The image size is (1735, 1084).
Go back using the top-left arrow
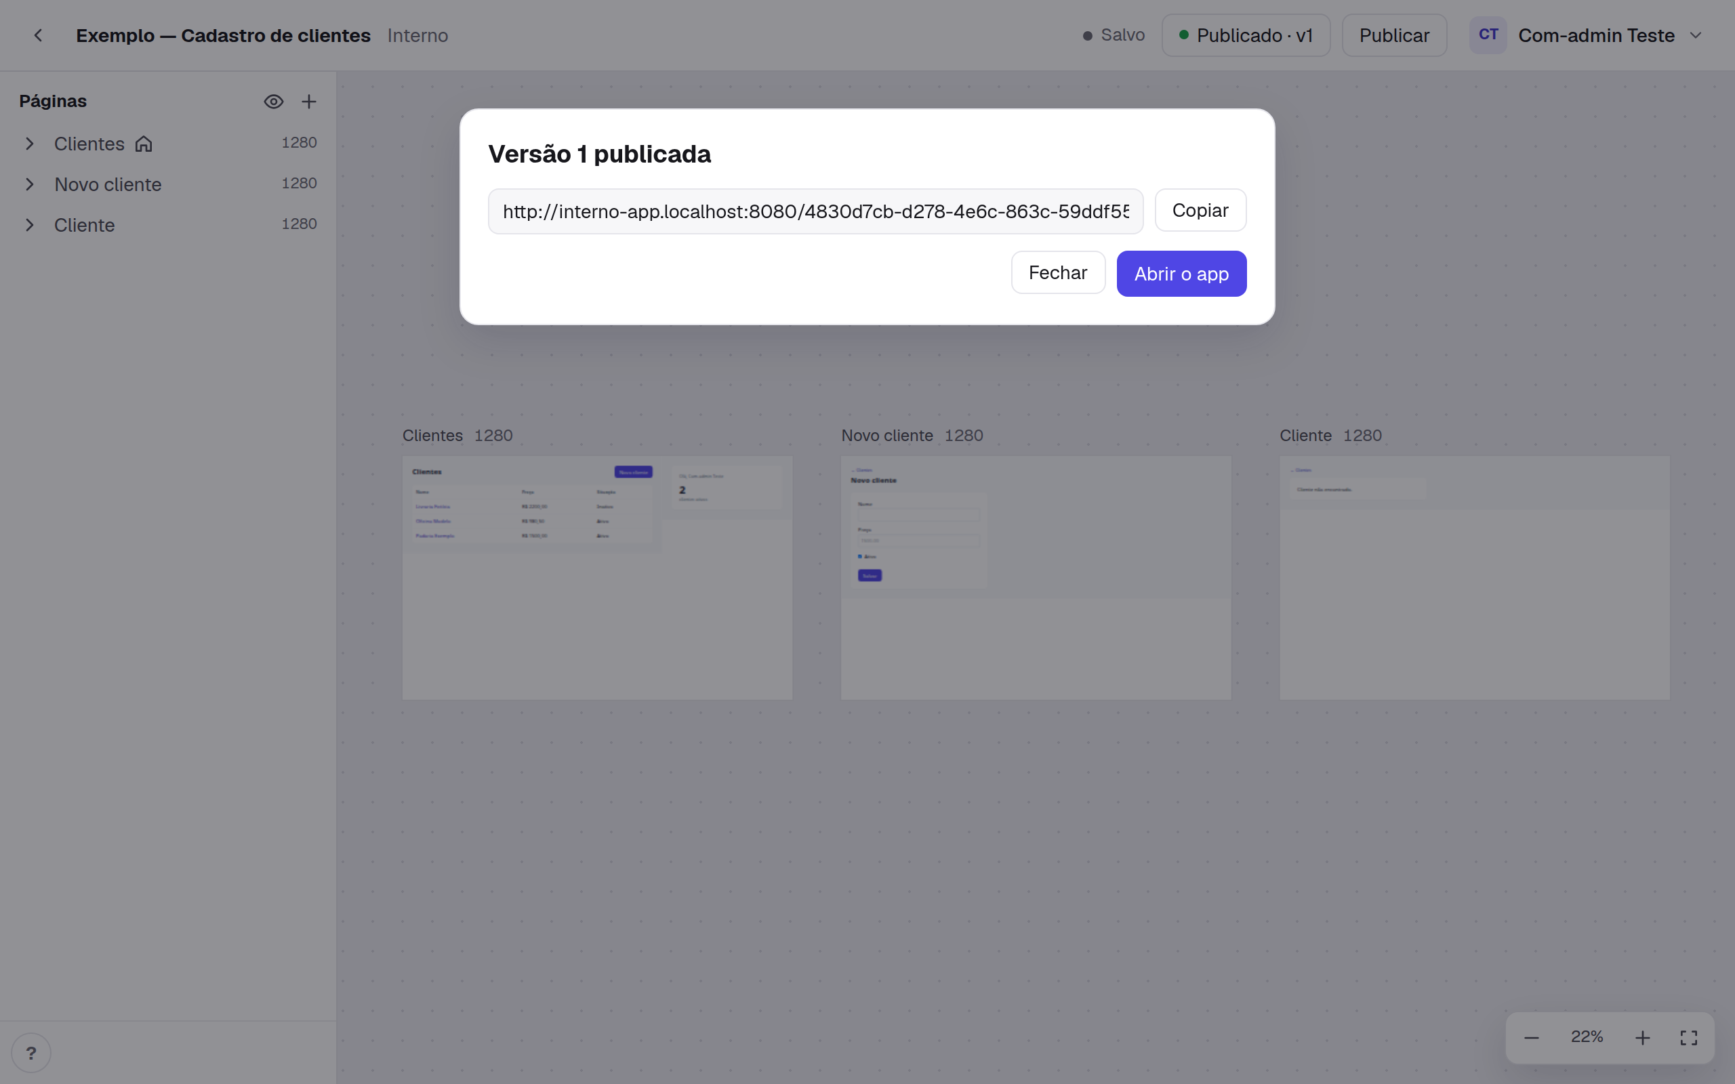tap(38, 35)
